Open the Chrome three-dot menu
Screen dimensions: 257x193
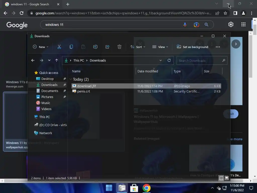251,13
